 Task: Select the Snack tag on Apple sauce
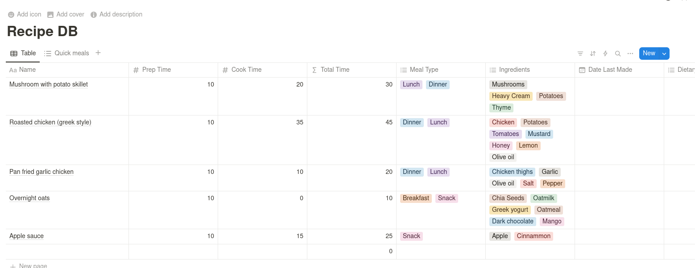coord(411,236)
